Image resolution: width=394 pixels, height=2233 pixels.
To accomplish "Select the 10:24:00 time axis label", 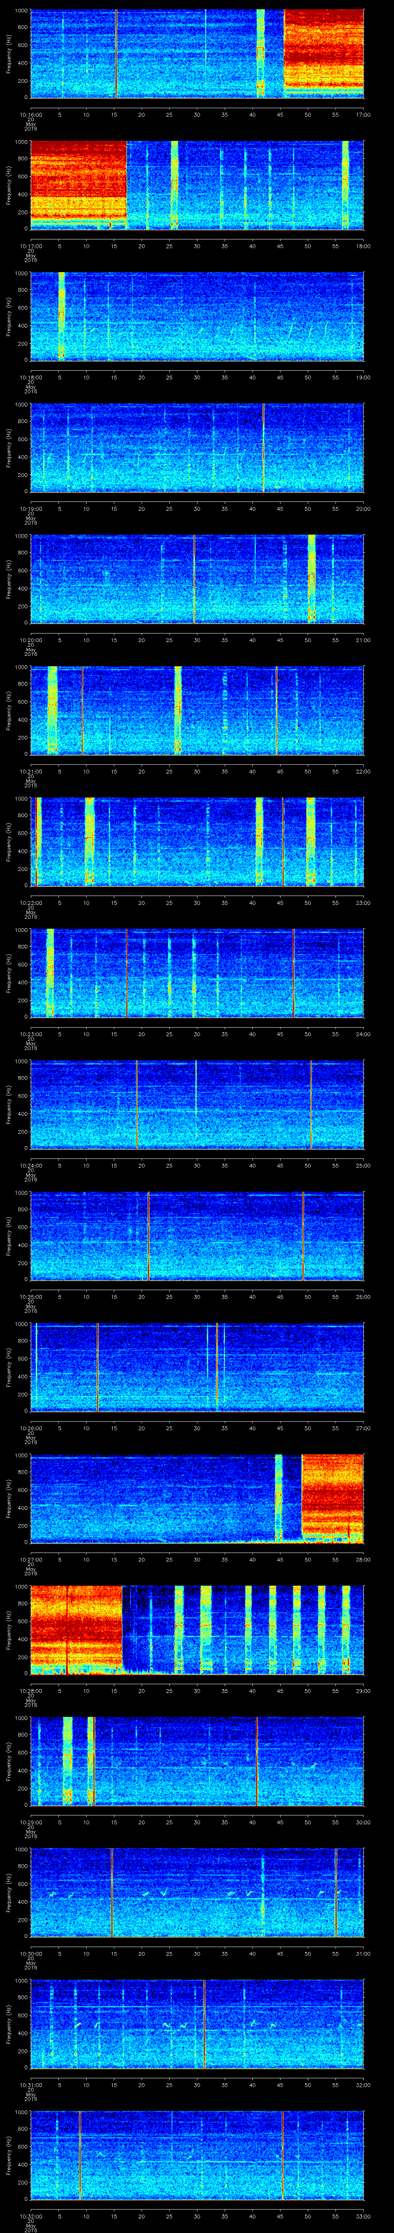I will (x=30, y=1165).
